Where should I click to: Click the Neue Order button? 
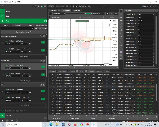61,6
